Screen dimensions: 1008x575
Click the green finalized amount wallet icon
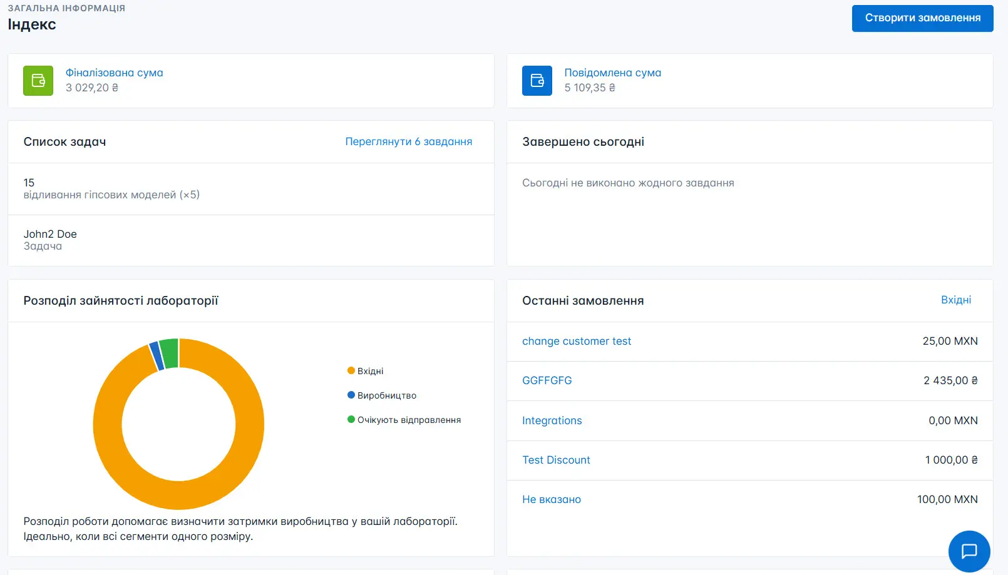(x=38, y=81)
